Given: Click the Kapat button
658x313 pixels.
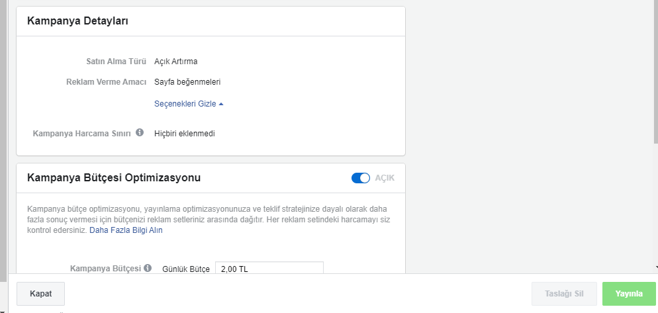Looking at the screenshot, I should (x=40, y=294).
